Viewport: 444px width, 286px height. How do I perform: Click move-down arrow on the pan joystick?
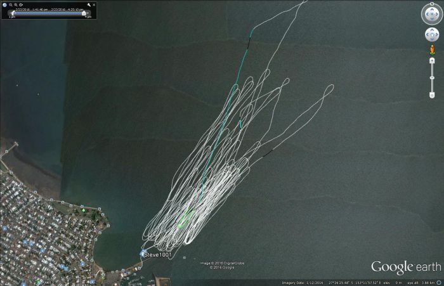coord(431,41)
